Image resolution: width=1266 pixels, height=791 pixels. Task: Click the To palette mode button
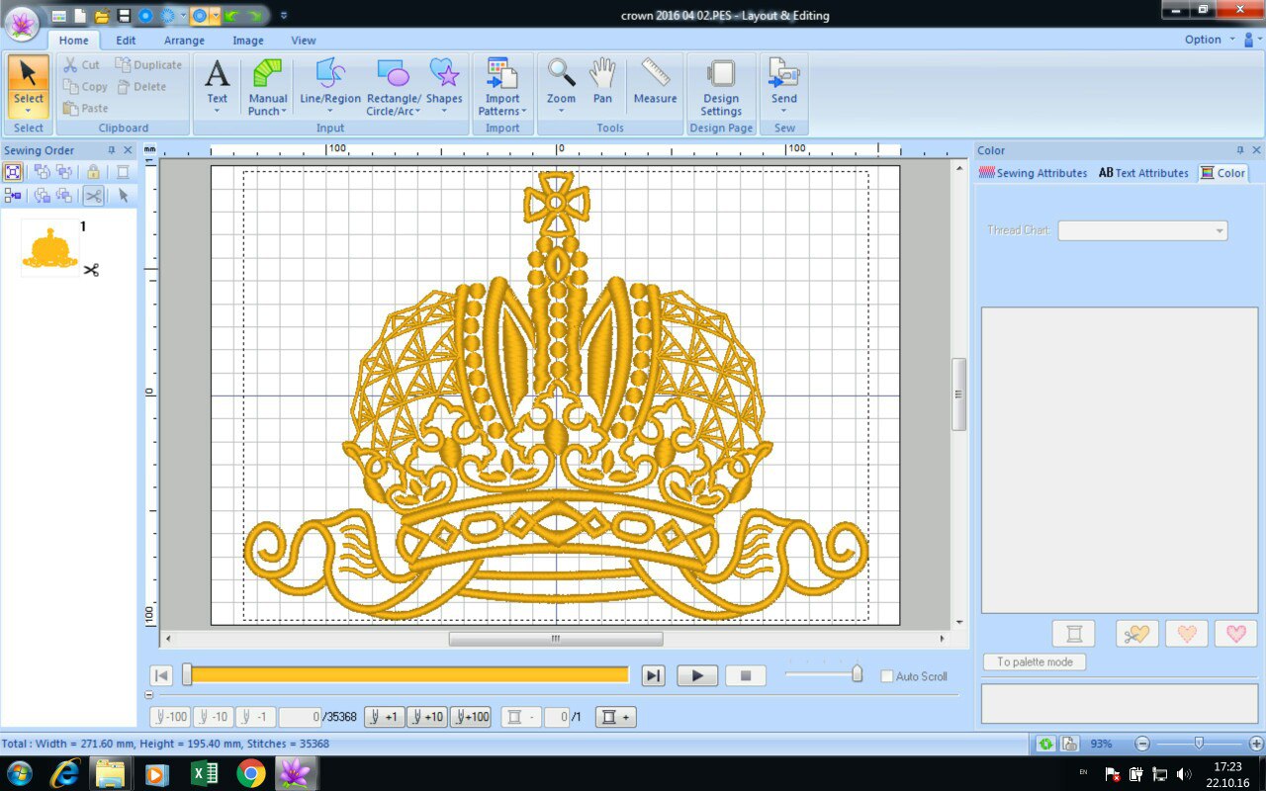(x=1035, y=662)
